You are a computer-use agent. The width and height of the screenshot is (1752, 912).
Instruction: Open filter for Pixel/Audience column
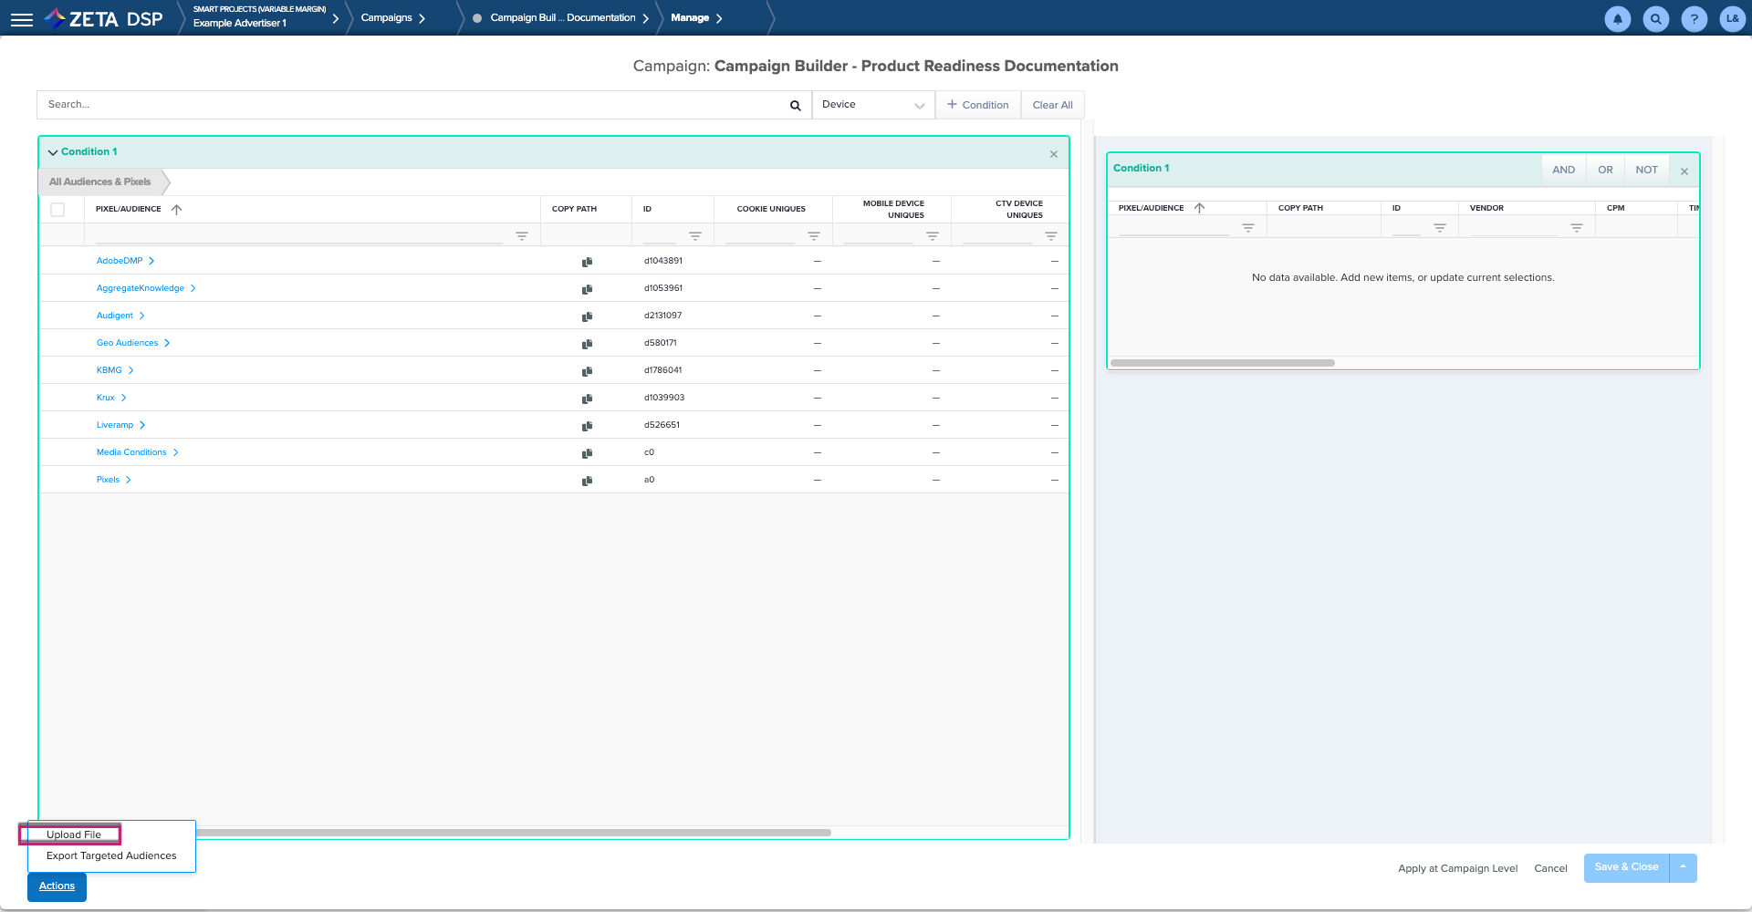click(x=521, y=236)
